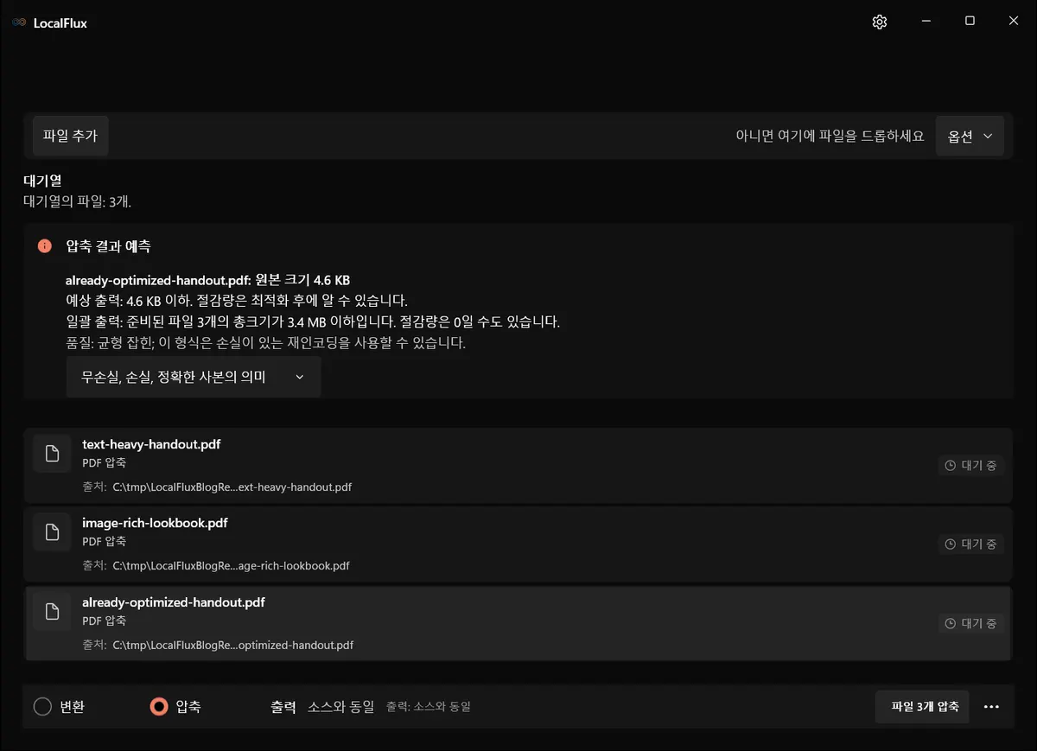Click the 압축 결과 예측 title
This screenshot has height=751, width=1037.
[108, 246]
